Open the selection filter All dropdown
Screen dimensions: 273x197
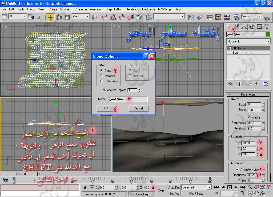24,16
